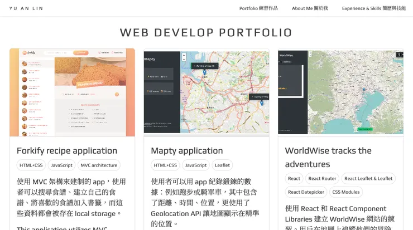
Task: Select the MVC architecture tag
Action: pyautogui.click(x=99, y=165)
